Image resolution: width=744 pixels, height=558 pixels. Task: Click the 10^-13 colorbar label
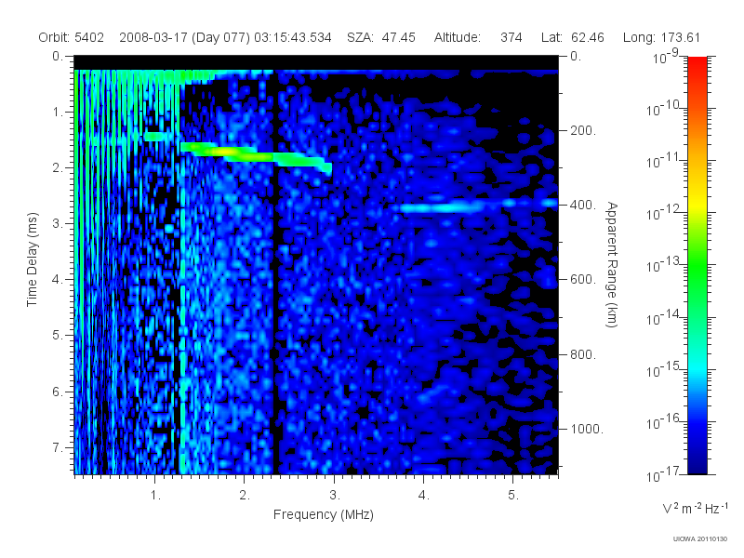point(663,265)
